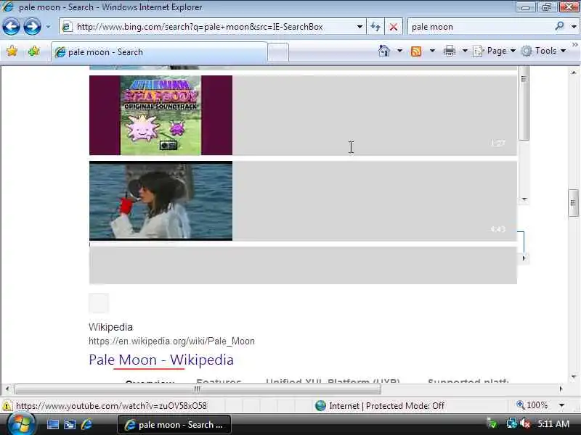Open the Page menu
The height and width of the screenshot is (435, 581).
(495, 51)
